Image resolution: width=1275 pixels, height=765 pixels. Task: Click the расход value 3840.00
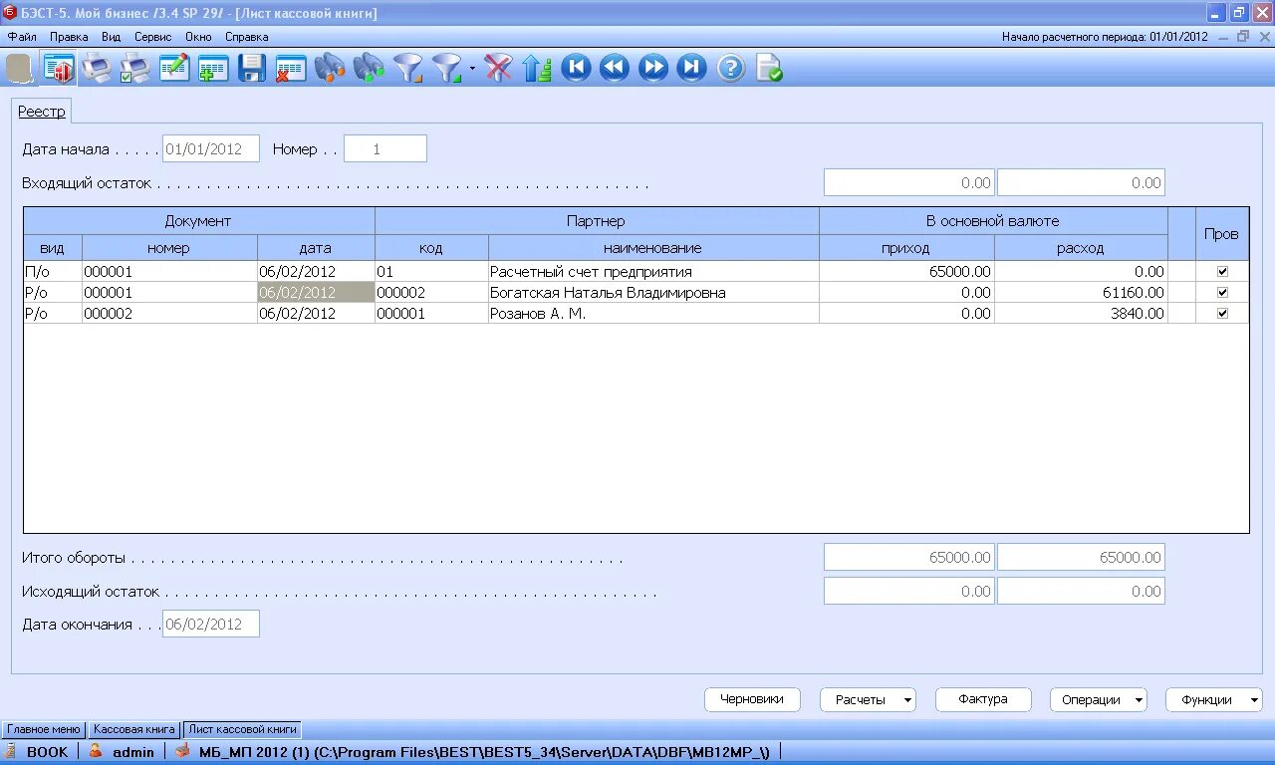click(x=1081, y=313)
